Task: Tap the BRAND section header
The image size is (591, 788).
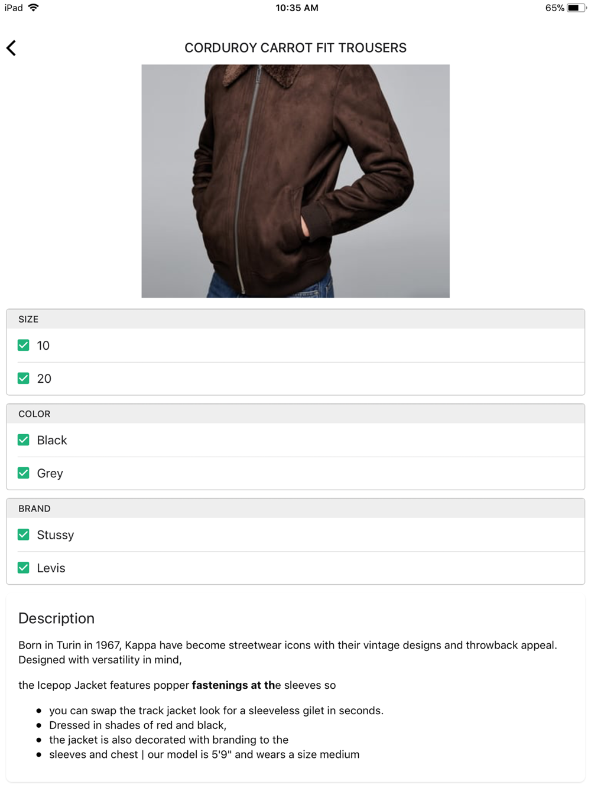Action: coord(295,509)
